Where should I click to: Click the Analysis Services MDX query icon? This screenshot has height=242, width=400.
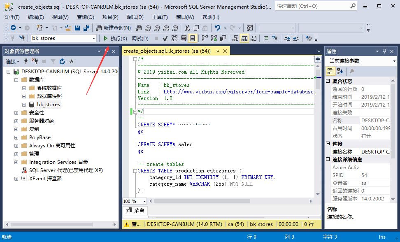click(148, 28)
